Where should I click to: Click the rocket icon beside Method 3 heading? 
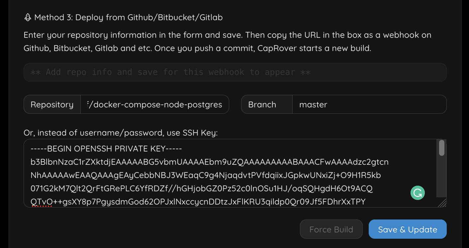28,17
